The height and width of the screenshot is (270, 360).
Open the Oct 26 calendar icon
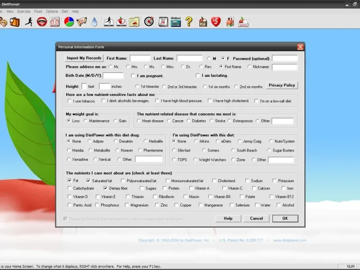pyautogui.click(x=163, y=22)
